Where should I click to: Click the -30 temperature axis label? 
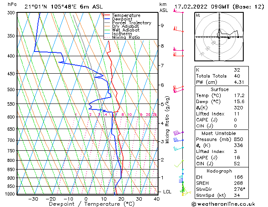pyautogui.click(x=33, y=199)
